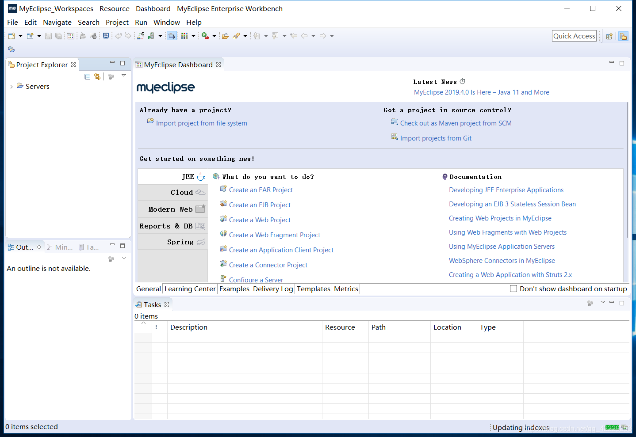Toggle Link with Editor in Project Explorer
The height and width of the screenshot is (437, 636).
pos(97,76)
